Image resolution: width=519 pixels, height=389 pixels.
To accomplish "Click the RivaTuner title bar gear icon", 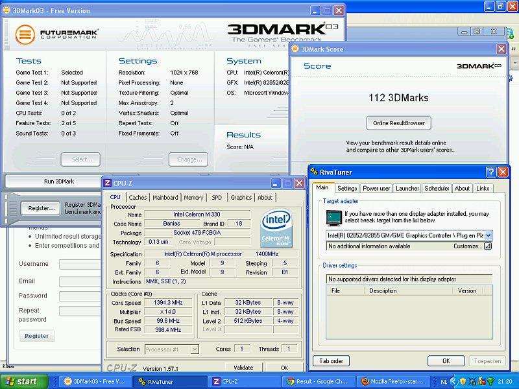I will tap(314, 172).
